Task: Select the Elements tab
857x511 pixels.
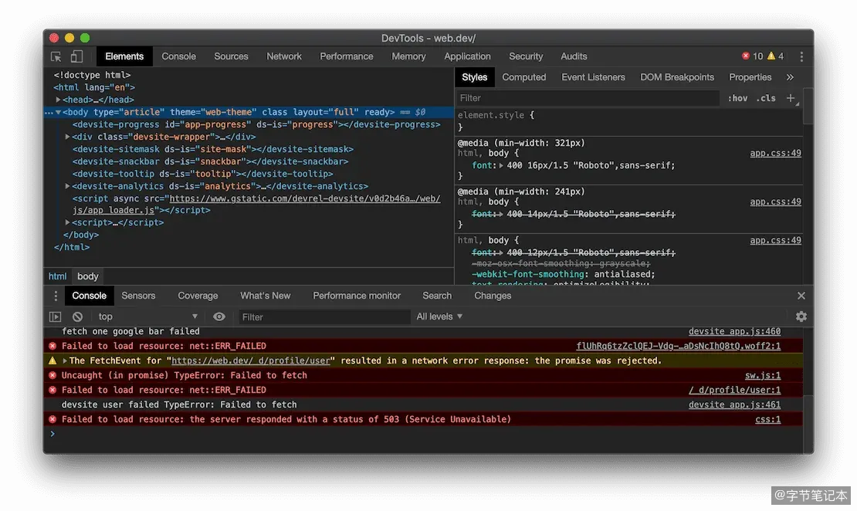Action: tap(124, 56)
